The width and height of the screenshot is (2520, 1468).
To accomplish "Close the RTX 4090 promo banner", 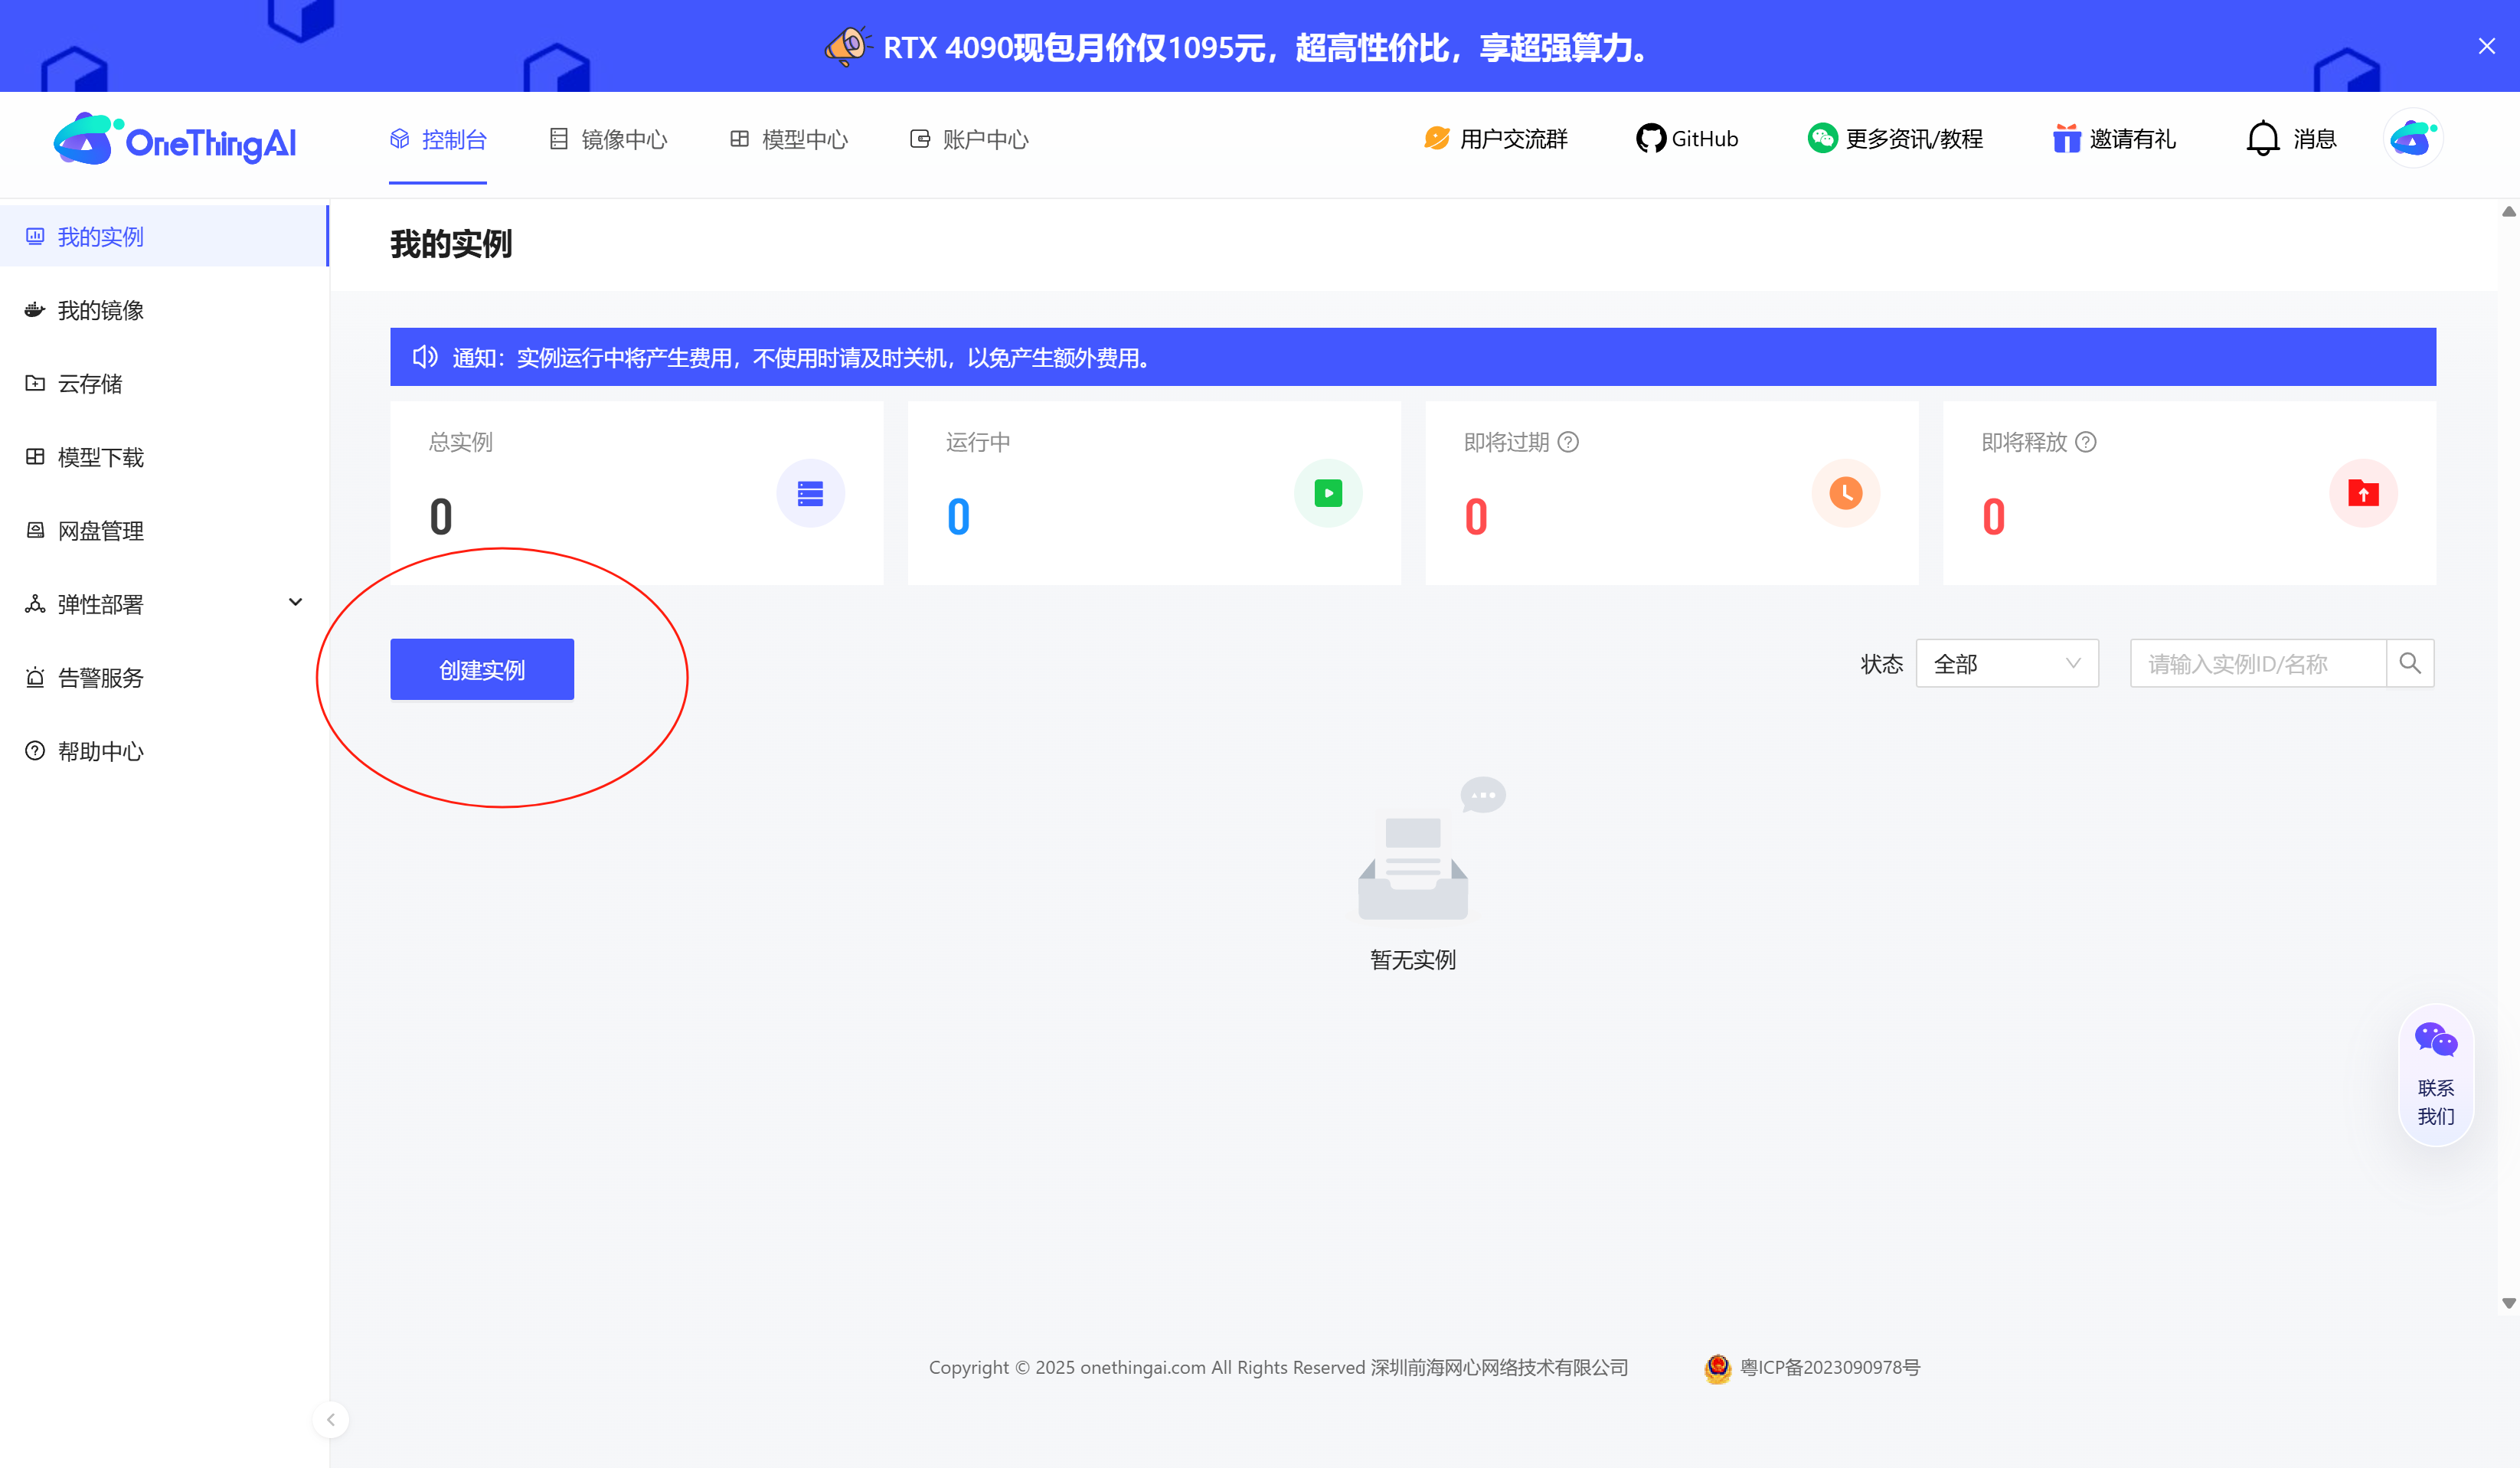I will click(2486, 46).
